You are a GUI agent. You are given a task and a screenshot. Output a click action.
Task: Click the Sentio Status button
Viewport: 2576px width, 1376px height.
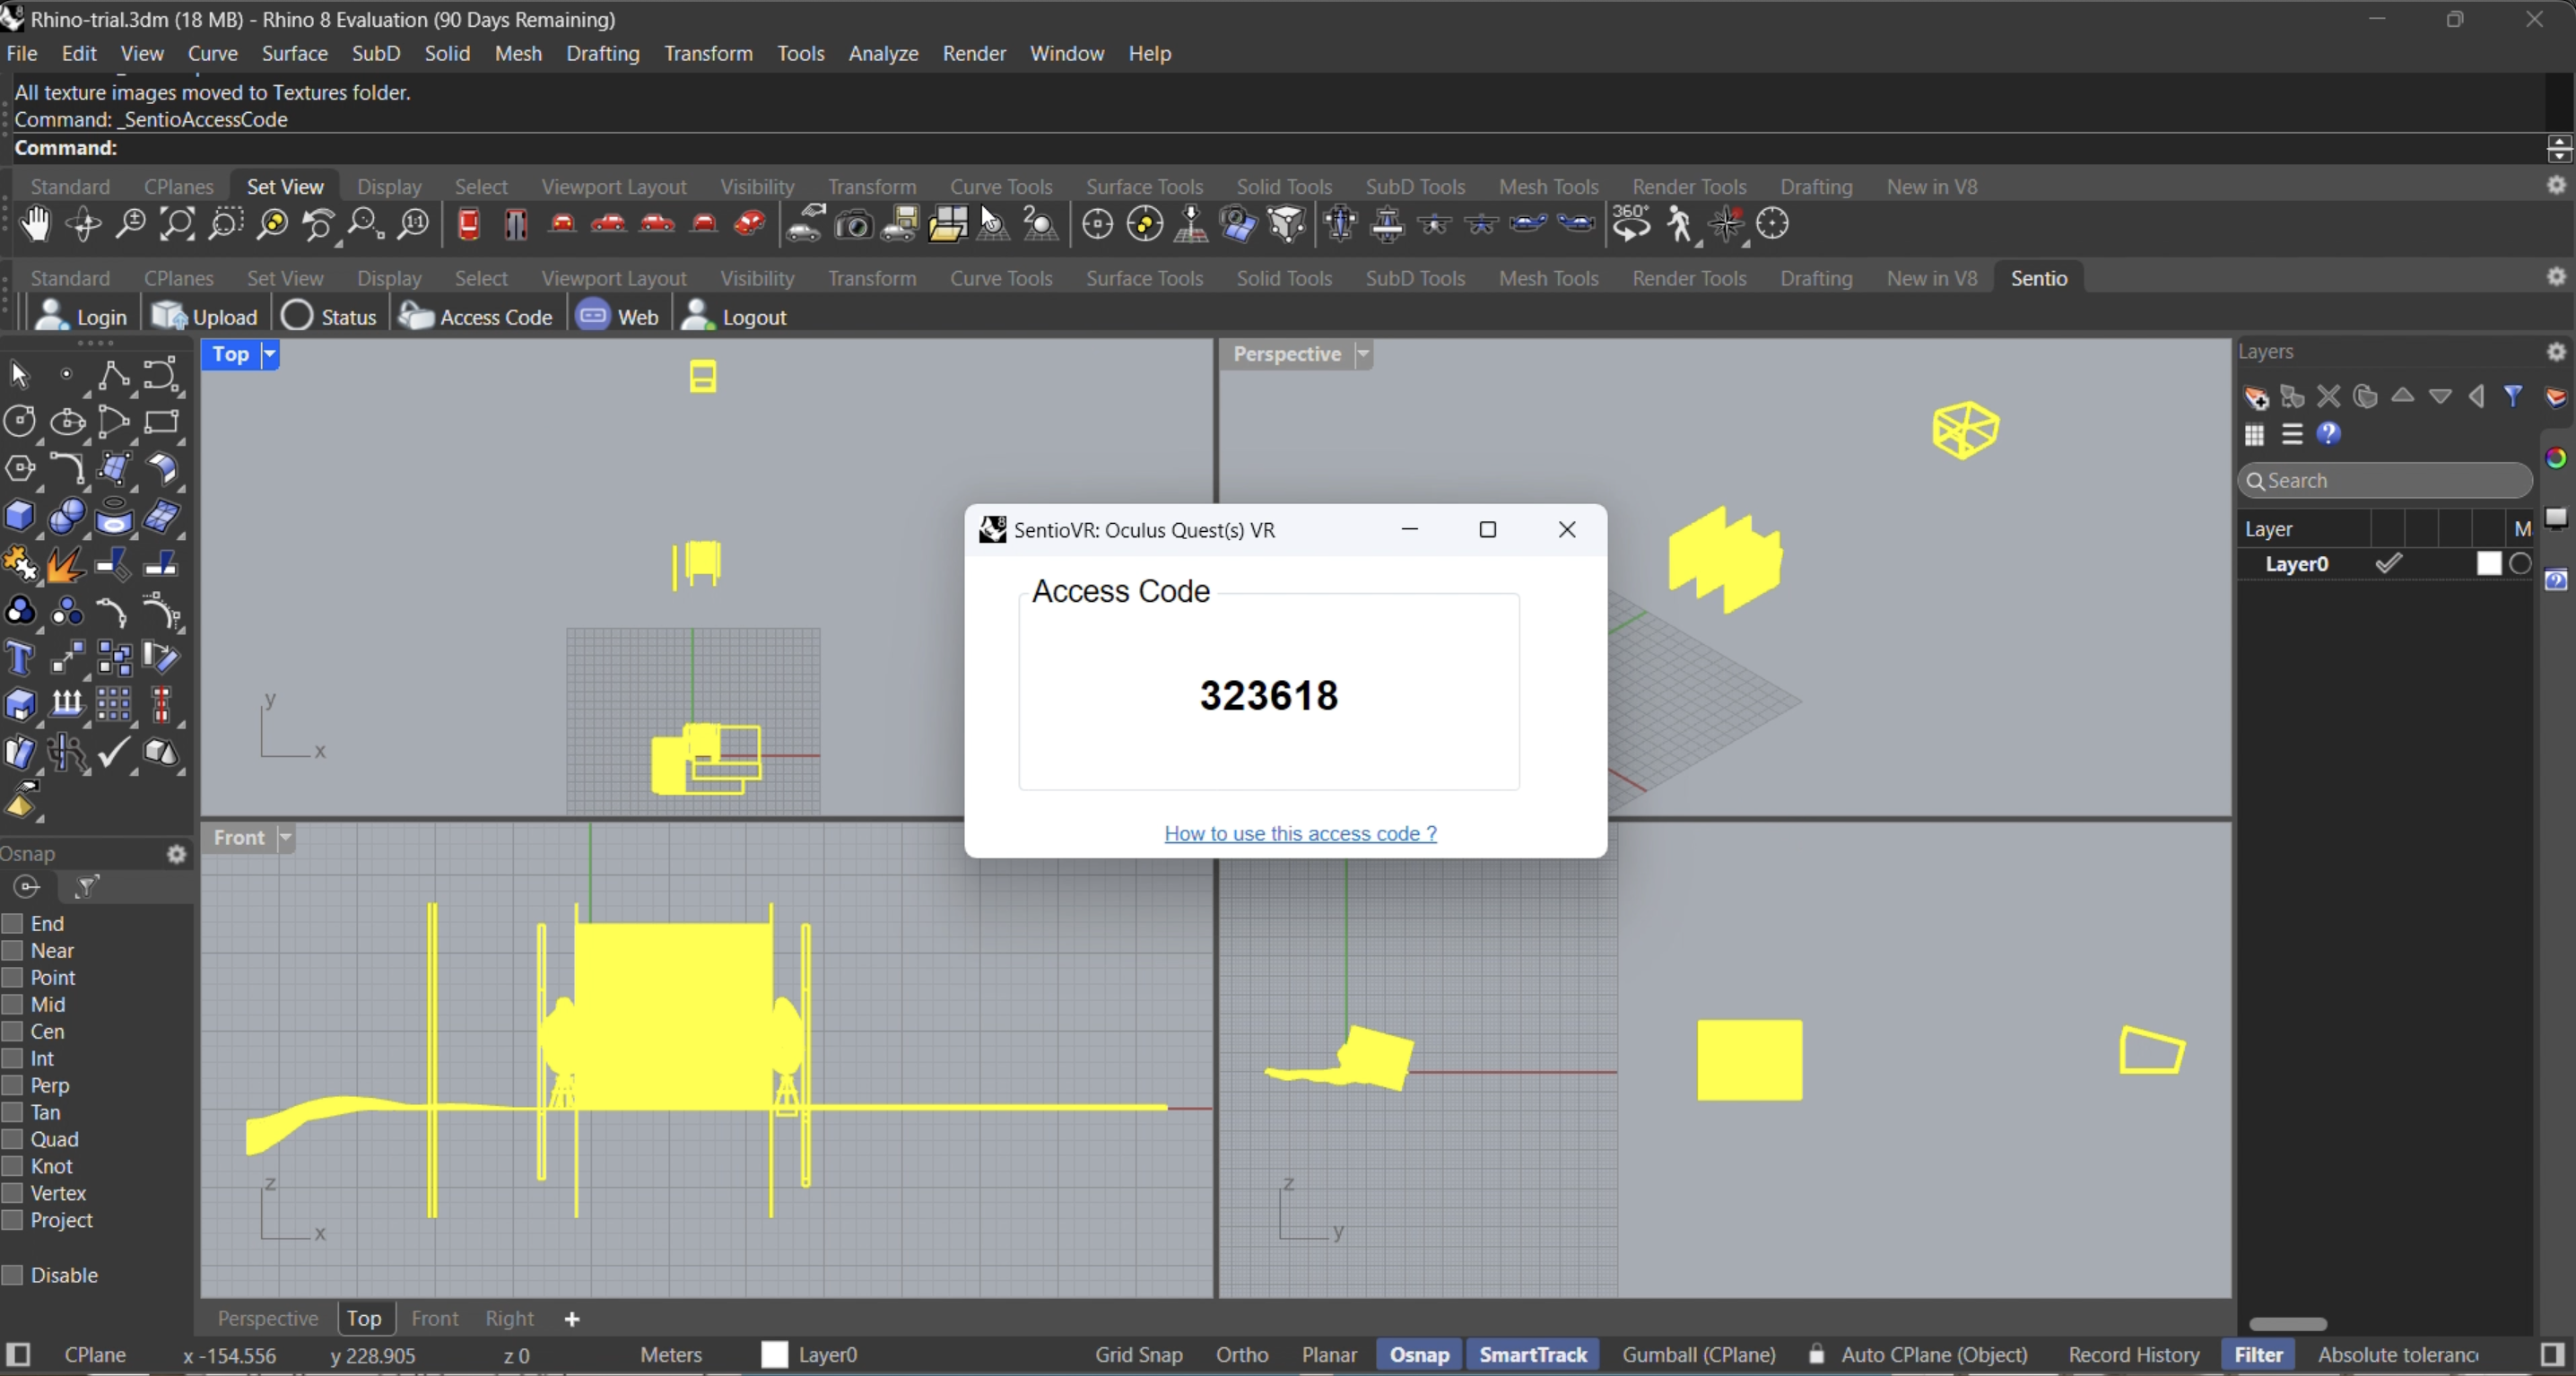[x=329, y=317]
